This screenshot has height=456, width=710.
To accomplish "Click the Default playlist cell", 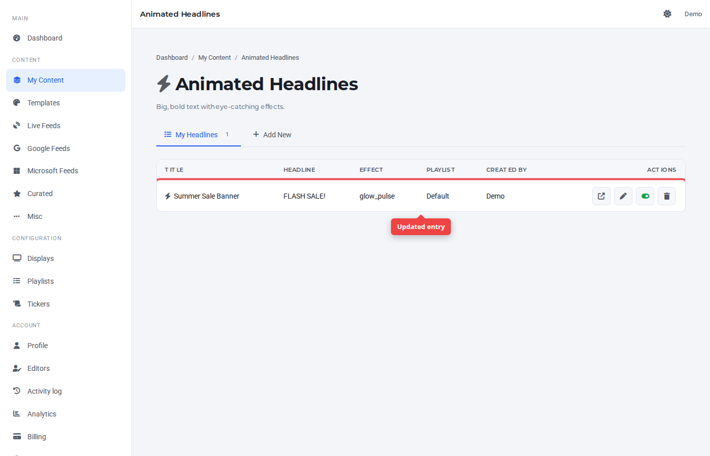I will point(438,196).
